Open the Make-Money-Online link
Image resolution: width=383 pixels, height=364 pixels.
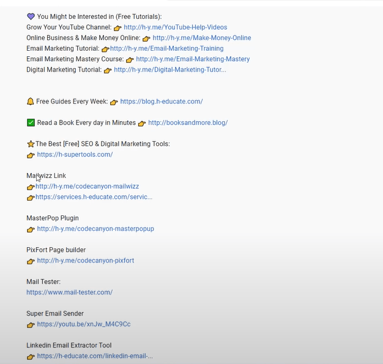[x=202, y=38]
